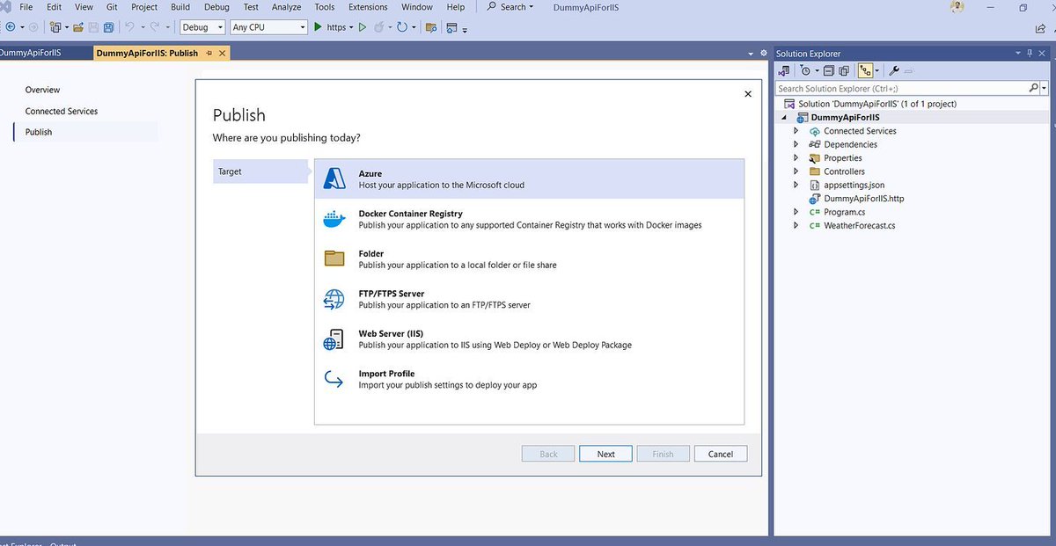Viewport: 1056px width, 546px height.
Task: Switch to the DummyApiForIIS: Publish tab
Action: (147, 53)
